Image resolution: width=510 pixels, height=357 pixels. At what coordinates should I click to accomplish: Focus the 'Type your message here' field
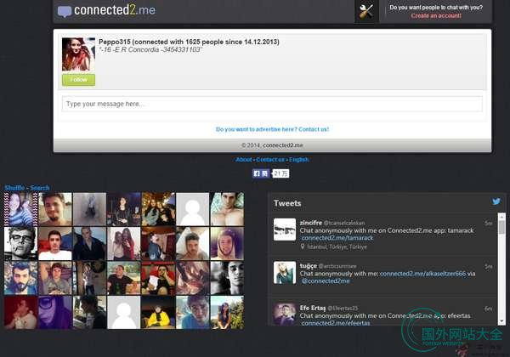tap(272, 104)
